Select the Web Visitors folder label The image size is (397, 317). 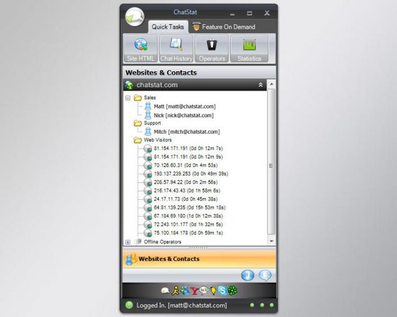click(x=158, y=140)
